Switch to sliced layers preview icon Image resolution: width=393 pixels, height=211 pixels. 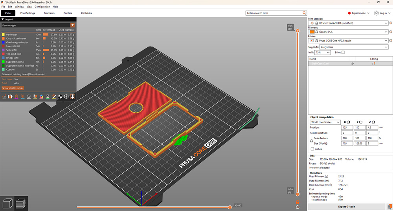21,203
